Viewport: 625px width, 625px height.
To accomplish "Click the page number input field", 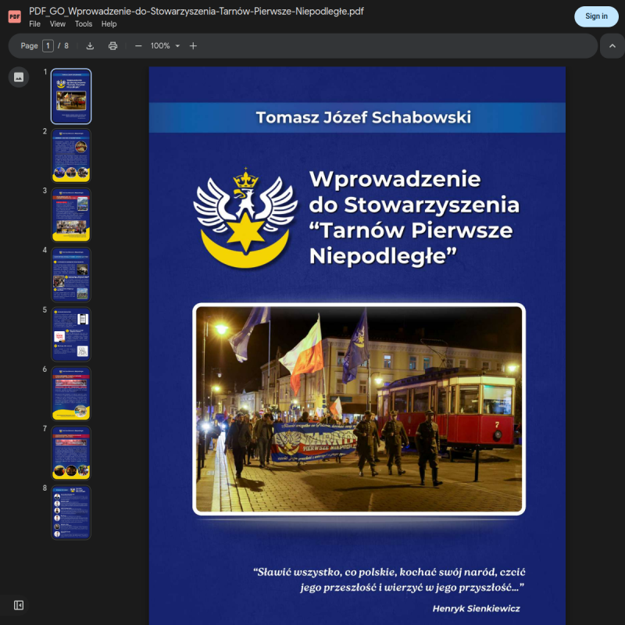I will coord(48,46).
